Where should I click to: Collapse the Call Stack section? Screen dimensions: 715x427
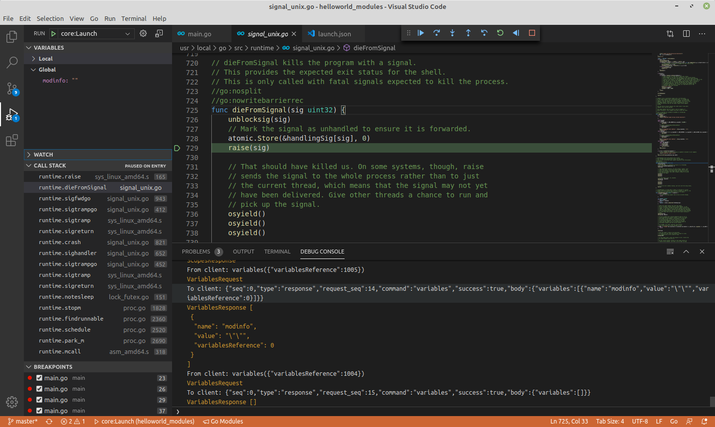(x=98, y=166)
